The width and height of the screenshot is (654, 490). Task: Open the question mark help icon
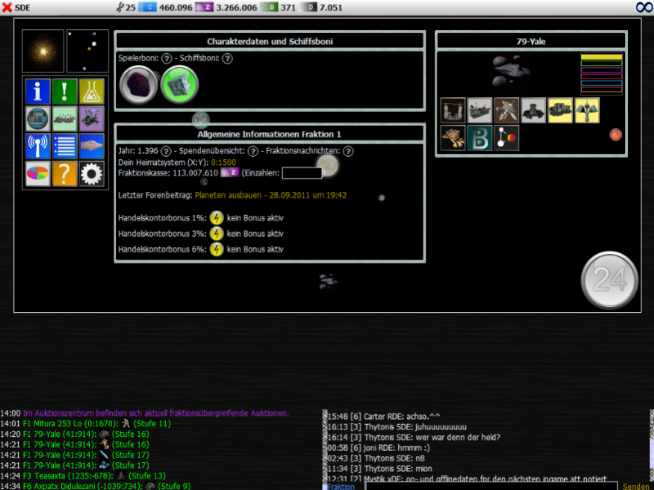click(x=65, y=172)
